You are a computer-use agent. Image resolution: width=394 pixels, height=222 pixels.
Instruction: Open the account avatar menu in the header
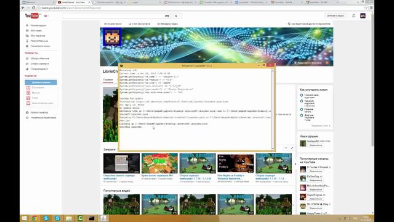(x=363, y=15)
